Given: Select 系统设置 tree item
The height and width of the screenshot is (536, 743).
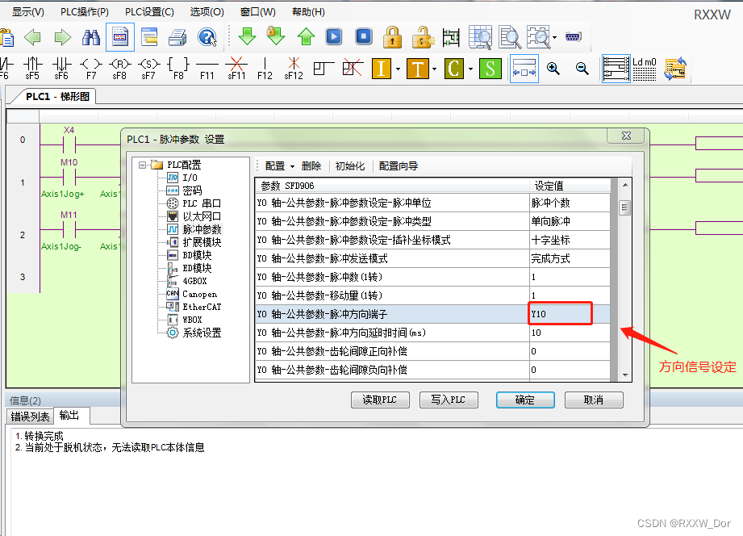Looking at the screenshot, I should [202, 333].
